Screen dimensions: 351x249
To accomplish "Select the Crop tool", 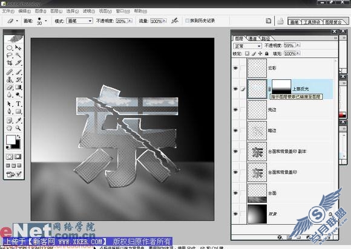I will pos(9,63).
